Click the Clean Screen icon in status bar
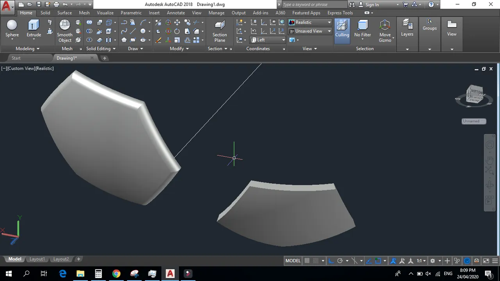The width and height of the screenshot is (500, 281). 486,261
